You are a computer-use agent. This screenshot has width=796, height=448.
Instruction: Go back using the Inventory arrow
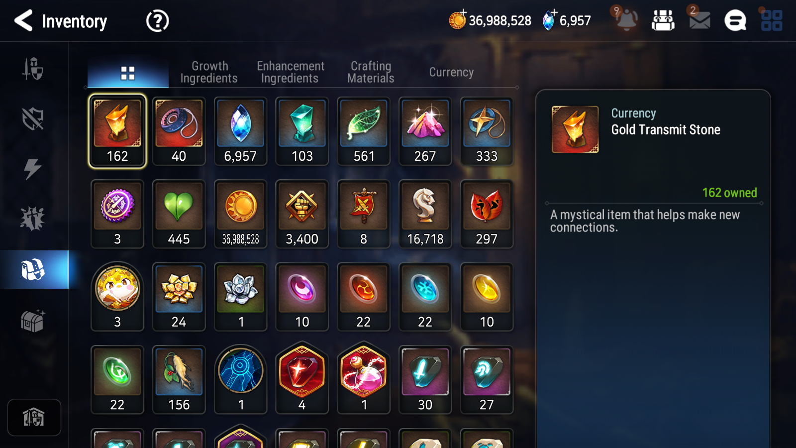pos(23,21)
